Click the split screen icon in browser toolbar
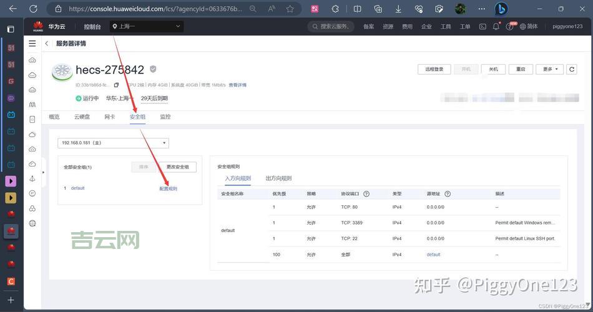Screen dimensions: 593x312 pos(357,9)
